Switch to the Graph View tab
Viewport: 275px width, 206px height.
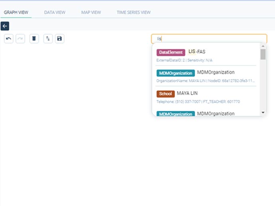click(x=16, y=12)
